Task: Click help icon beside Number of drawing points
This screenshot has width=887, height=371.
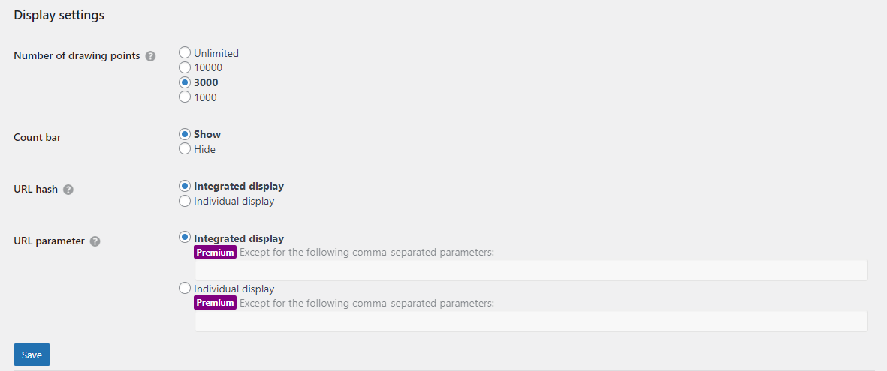Action: pos(150,56)
